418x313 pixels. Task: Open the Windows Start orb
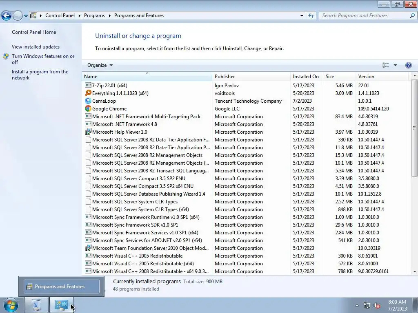pyautogui.click(x=11, y=305)
